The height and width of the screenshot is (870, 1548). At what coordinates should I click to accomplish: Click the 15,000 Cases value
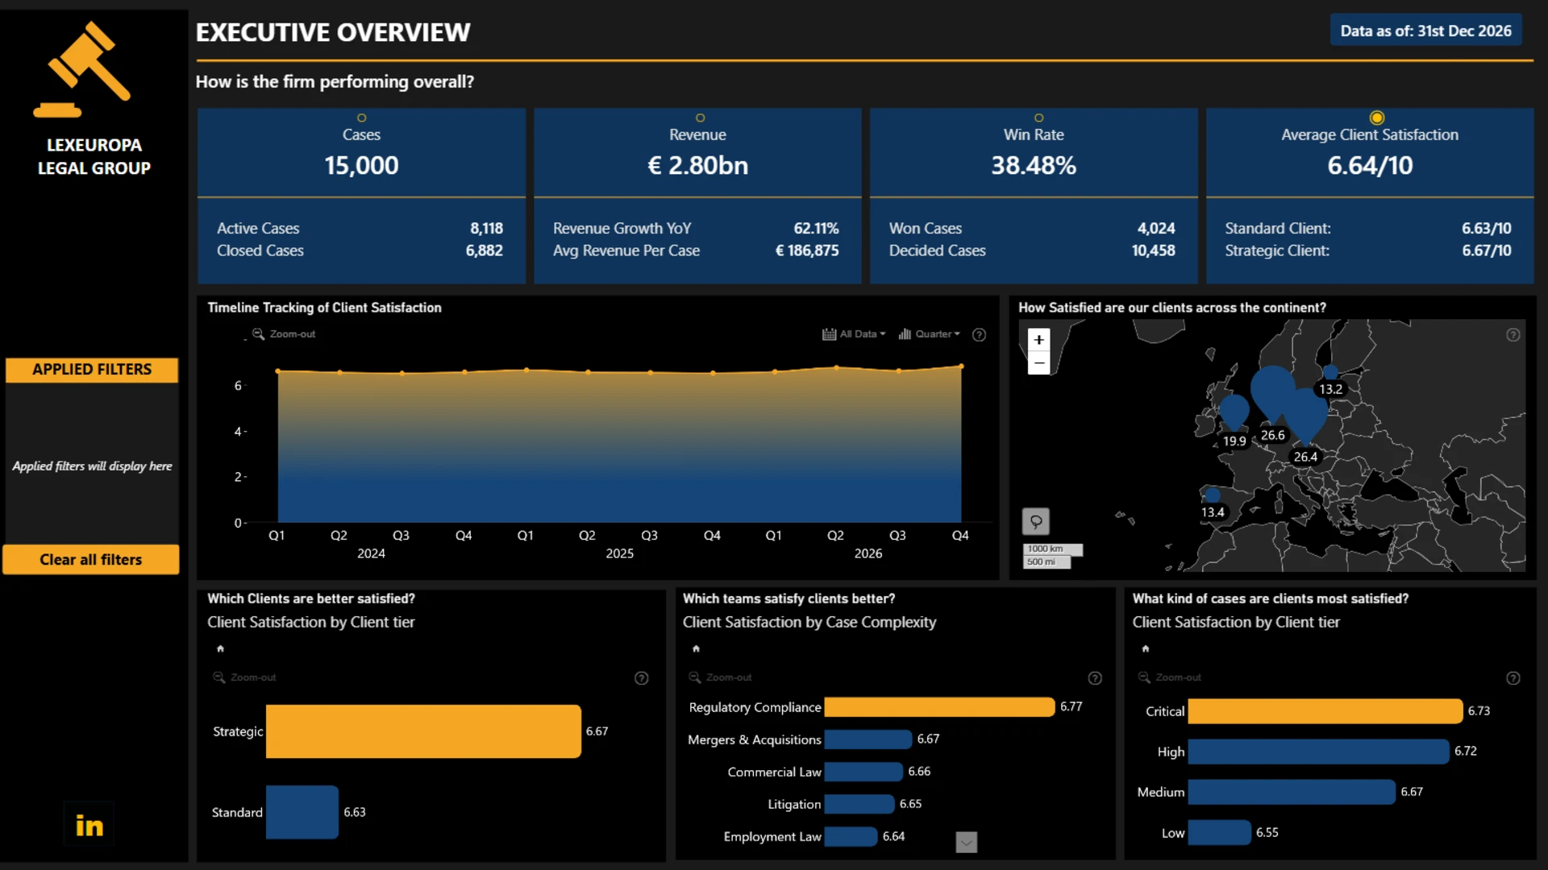tap(361, 165)
